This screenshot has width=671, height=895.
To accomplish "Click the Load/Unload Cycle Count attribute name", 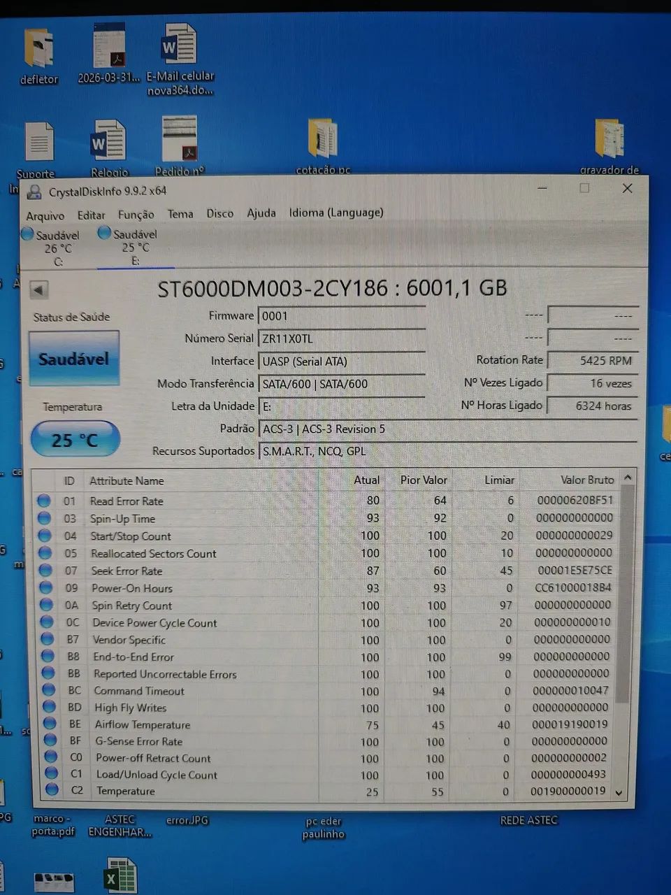I will (157, 775).
